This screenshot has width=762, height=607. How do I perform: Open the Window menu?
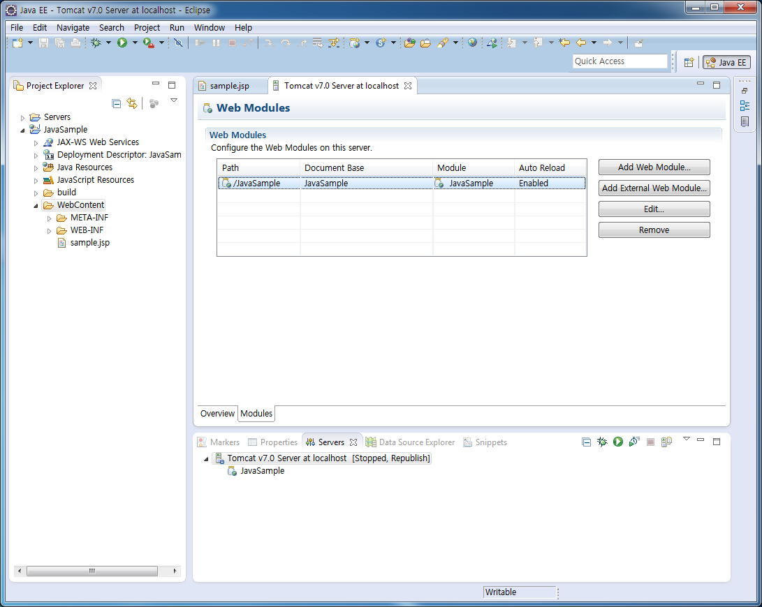(x=209, y=27)
